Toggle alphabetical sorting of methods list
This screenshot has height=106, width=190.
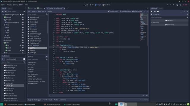pyautogui.click(x=47, y=56)
